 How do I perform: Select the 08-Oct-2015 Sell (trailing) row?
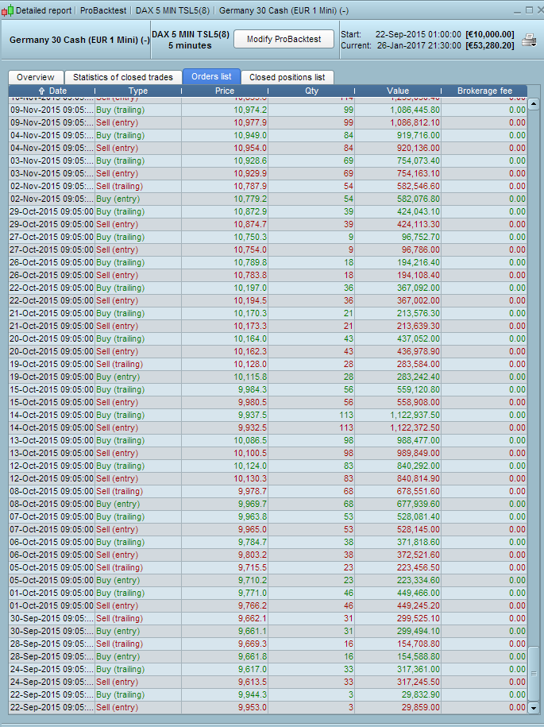tap(268, 491)
